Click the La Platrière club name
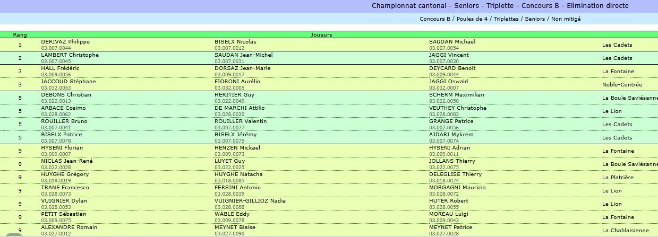Viewport: 658px width, 237px height. click(x=618, y=178)
